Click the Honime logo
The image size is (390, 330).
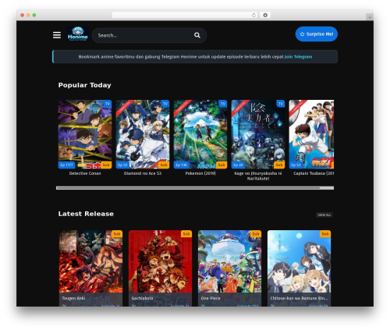pos(78,34)
